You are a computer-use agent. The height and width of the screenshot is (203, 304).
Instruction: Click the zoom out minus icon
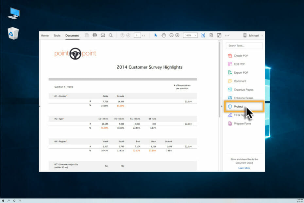click(171, 35)
